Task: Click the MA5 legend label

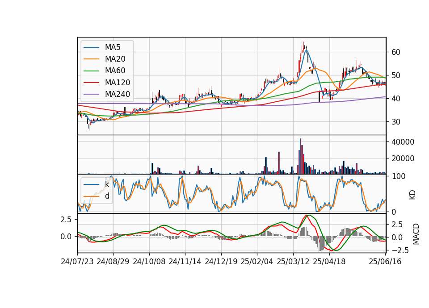Action: [x=113, y=47]
